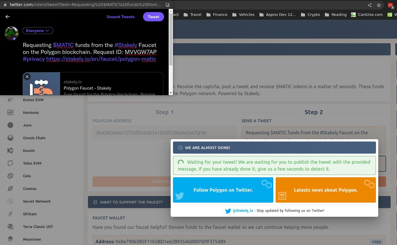Click the Celo network icon
The height and width of the screenshot is (245, 397).
10,176
